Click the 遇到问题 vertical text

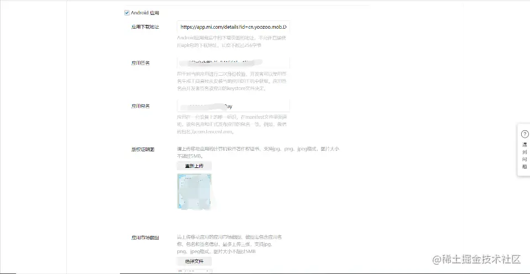coord(524,156)
